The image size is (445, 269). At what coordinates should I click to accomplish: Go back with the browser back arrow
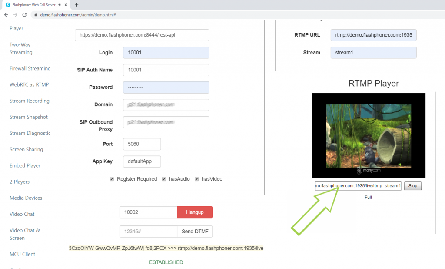[6, 15]
